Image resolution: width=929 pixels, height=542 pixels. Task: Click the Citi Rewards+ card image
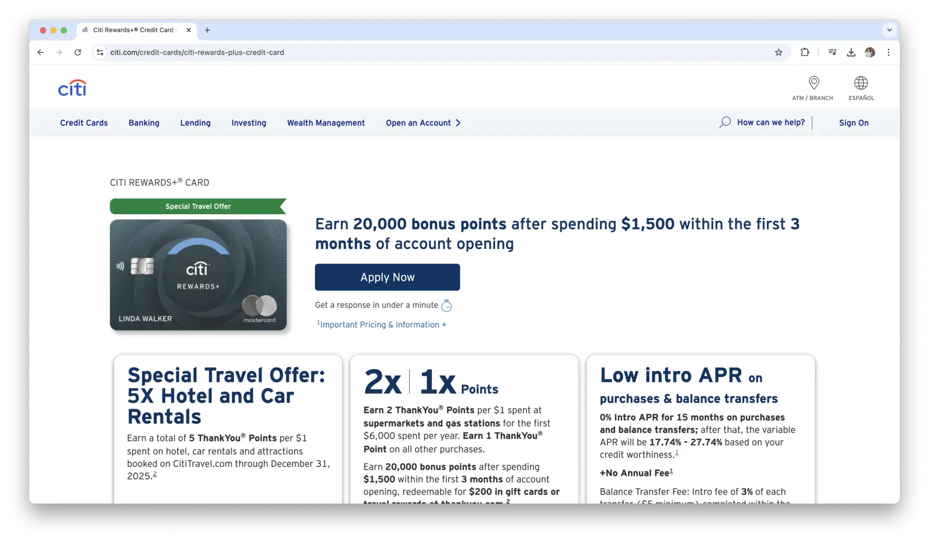[x=198, y=275]
